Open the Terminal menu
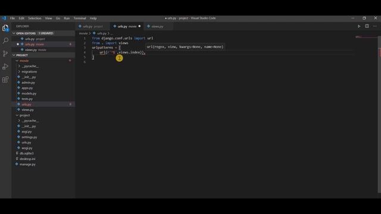 pyautogui.click(x=80, y=18)
